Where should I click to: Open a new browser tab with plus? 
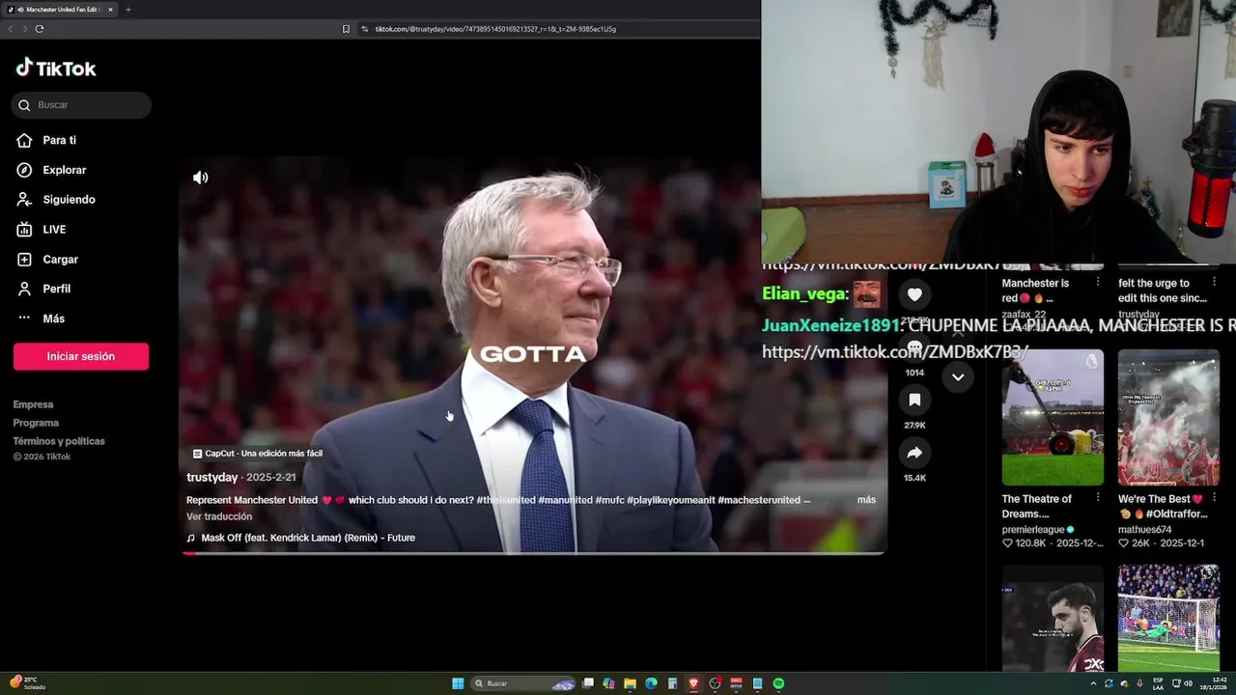(x=128, y=10)
